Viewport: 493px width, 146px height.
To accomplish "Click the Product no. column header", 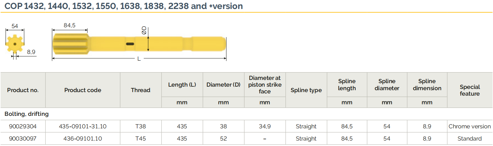I will pos(23,90).
